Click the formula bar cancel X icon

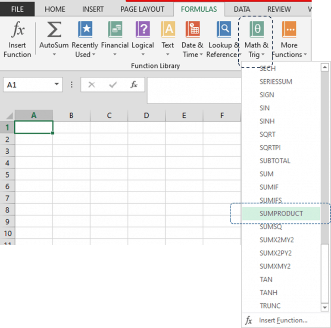(92, 84)
